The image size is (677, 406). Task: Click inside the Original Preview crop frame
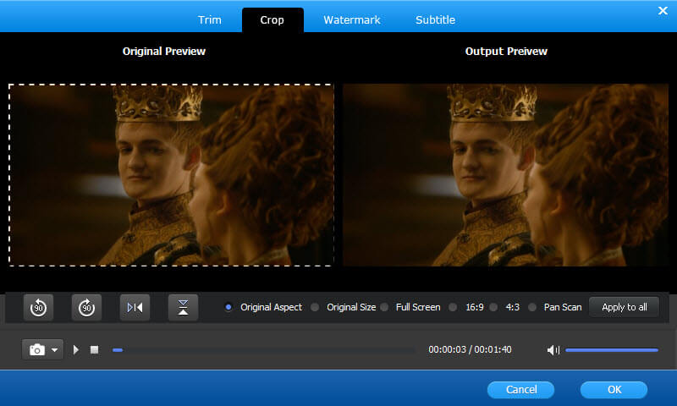point(171,175)
